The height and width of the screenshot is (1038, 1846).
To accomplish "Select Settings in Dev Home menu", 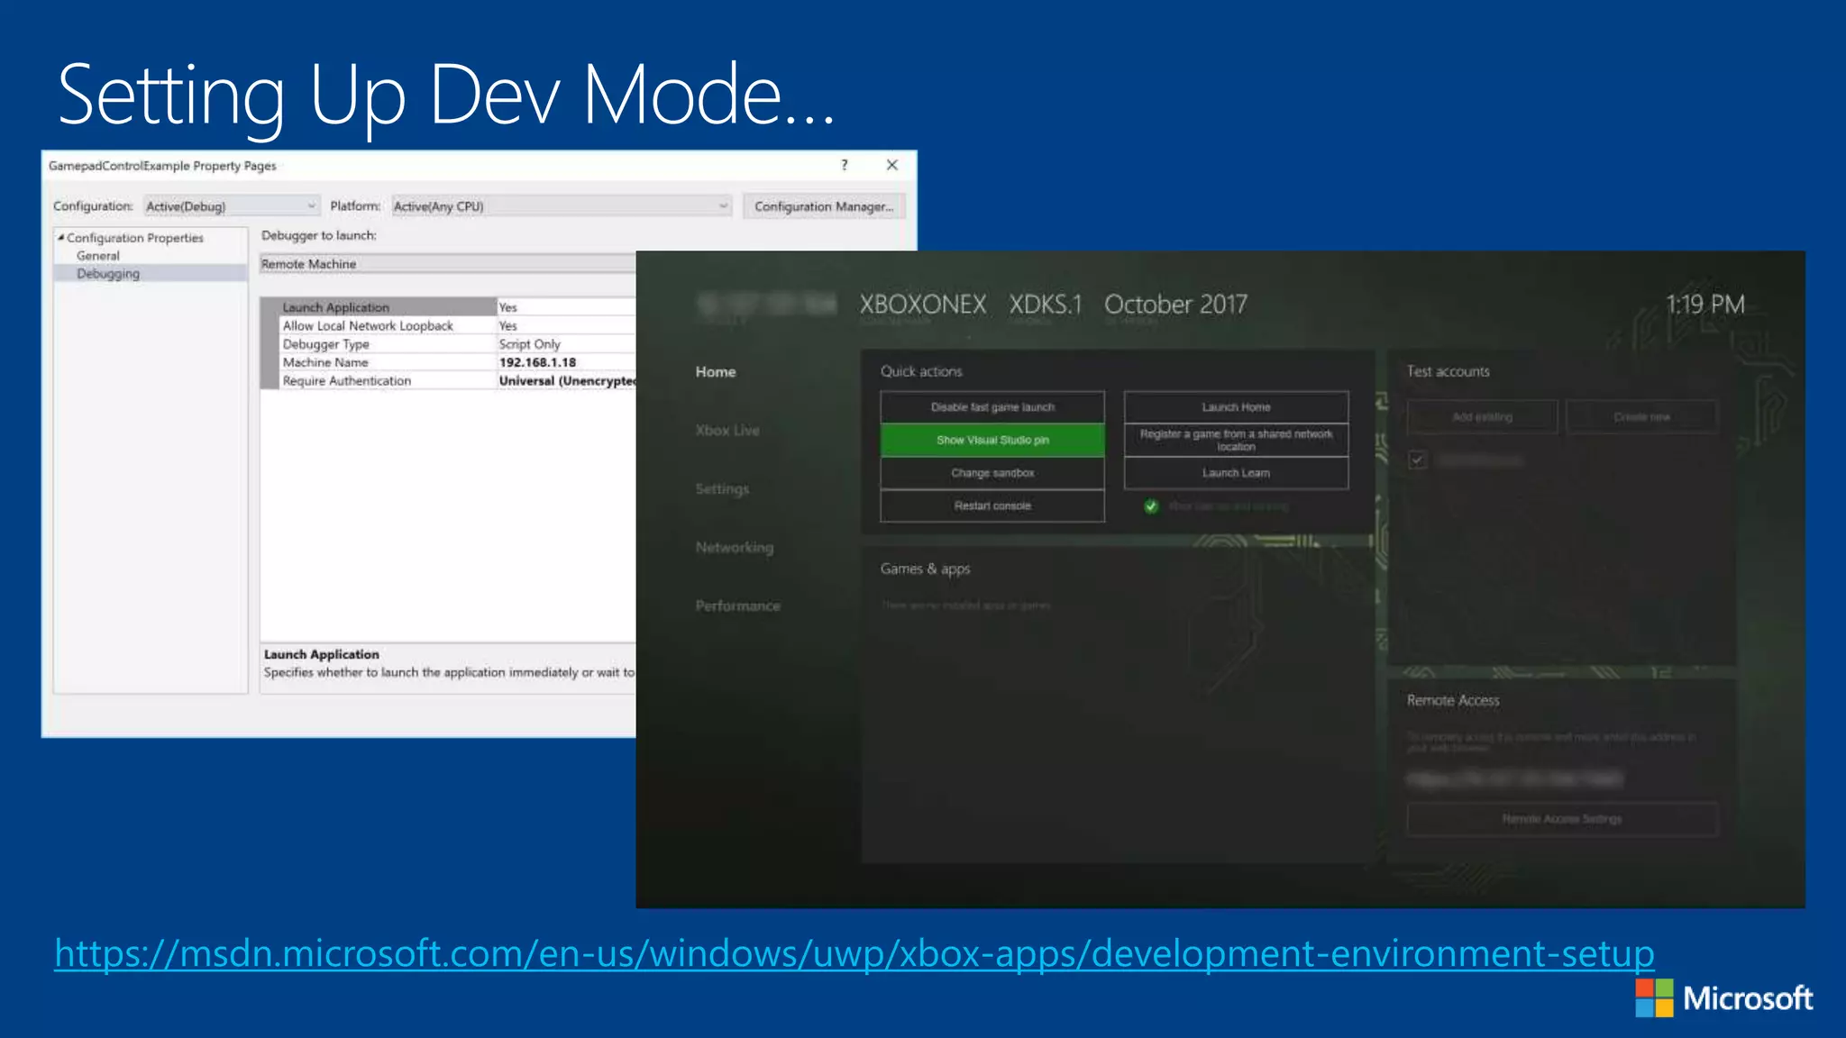I will 722,489.
